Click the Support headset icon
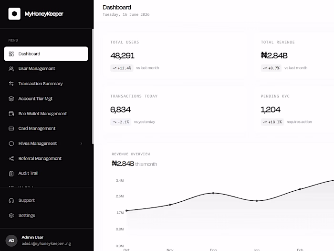 11,200
